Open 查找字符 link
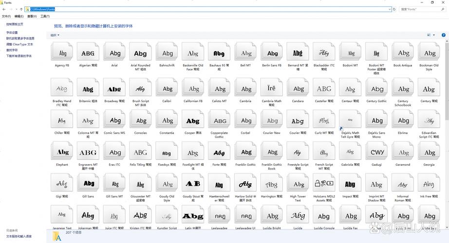449x243 pixels. point(12,50)
